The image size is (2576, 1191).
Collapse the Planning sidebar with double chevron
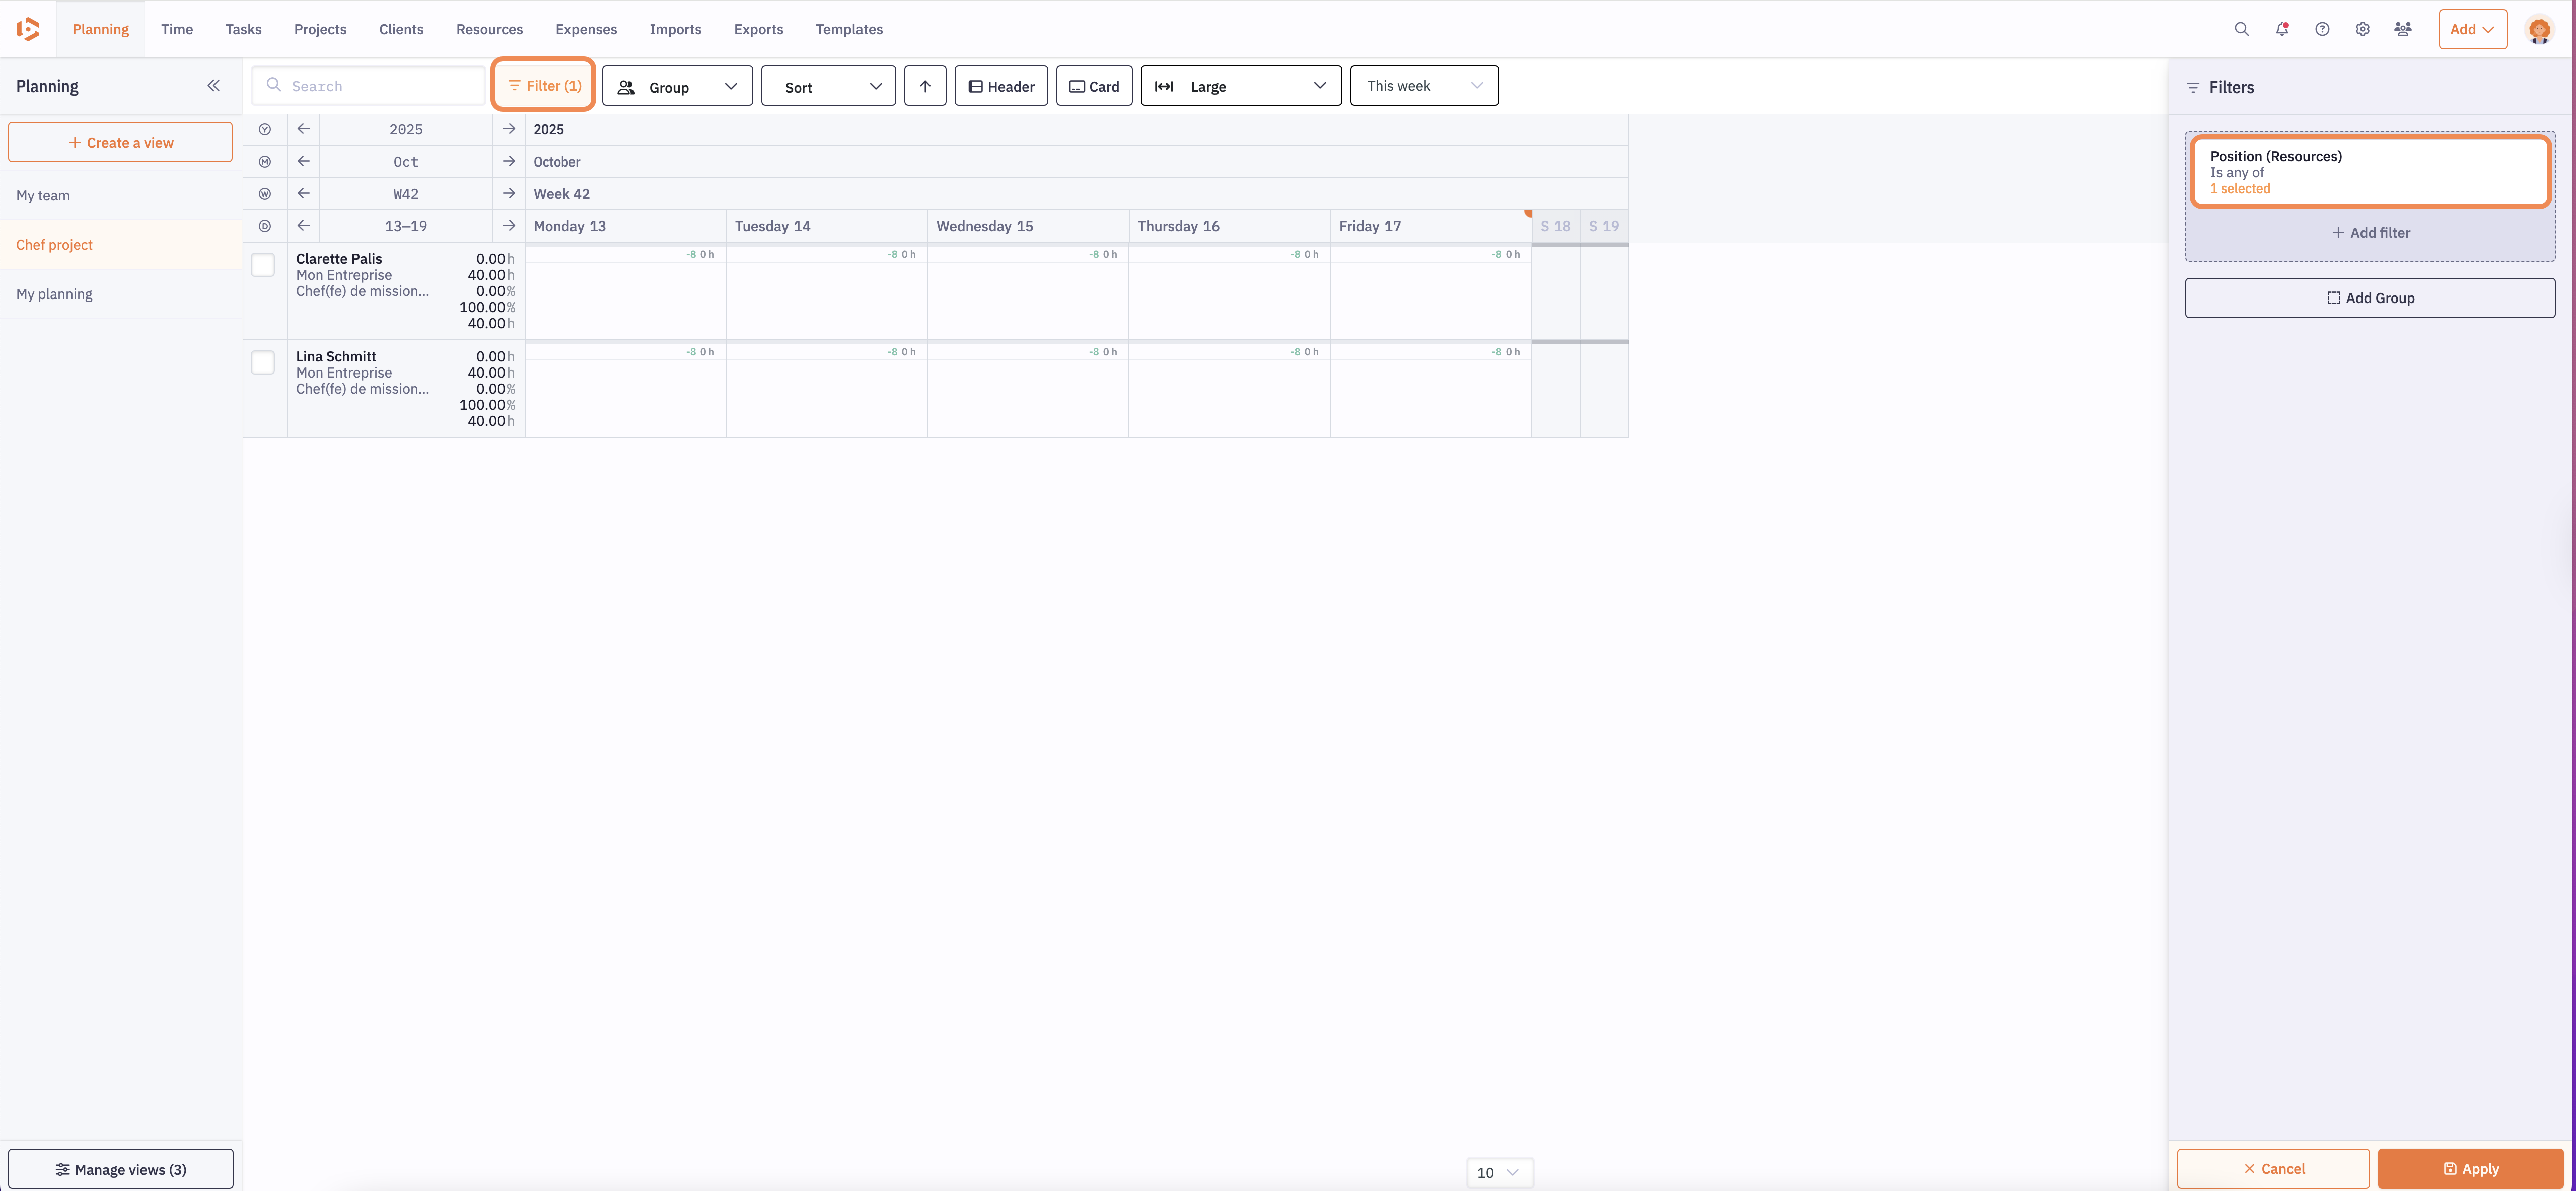(213, 86)
